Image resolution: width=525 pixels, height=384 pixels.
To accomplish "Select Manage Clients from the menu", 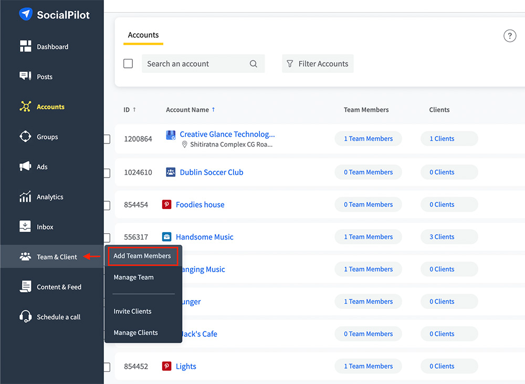I will coord(135,333).
